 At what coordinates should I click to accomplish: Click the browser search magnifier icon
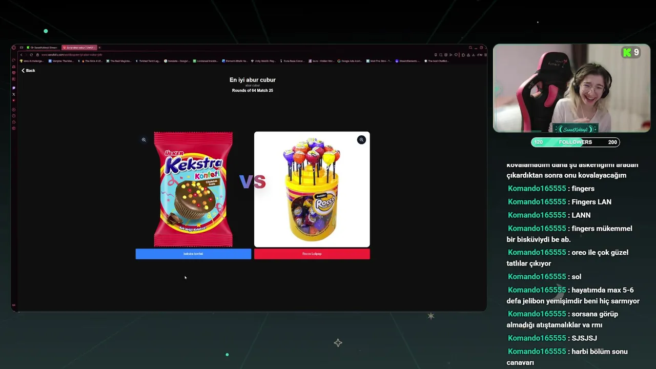click(x=470, y=48)
